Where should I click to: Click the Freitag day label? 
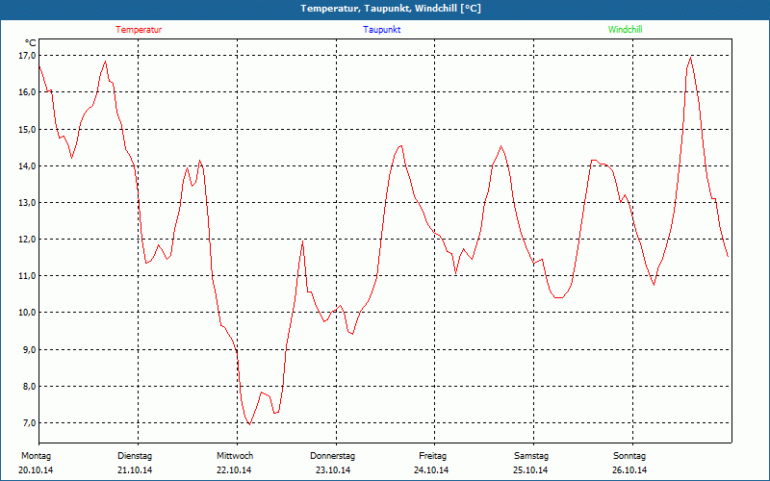(432, 456)
